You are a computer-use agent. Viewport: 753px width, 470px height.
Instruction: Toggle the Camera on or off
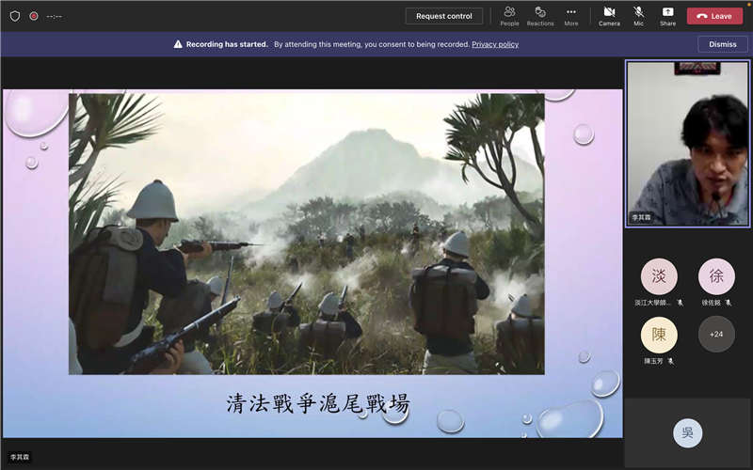609,15
